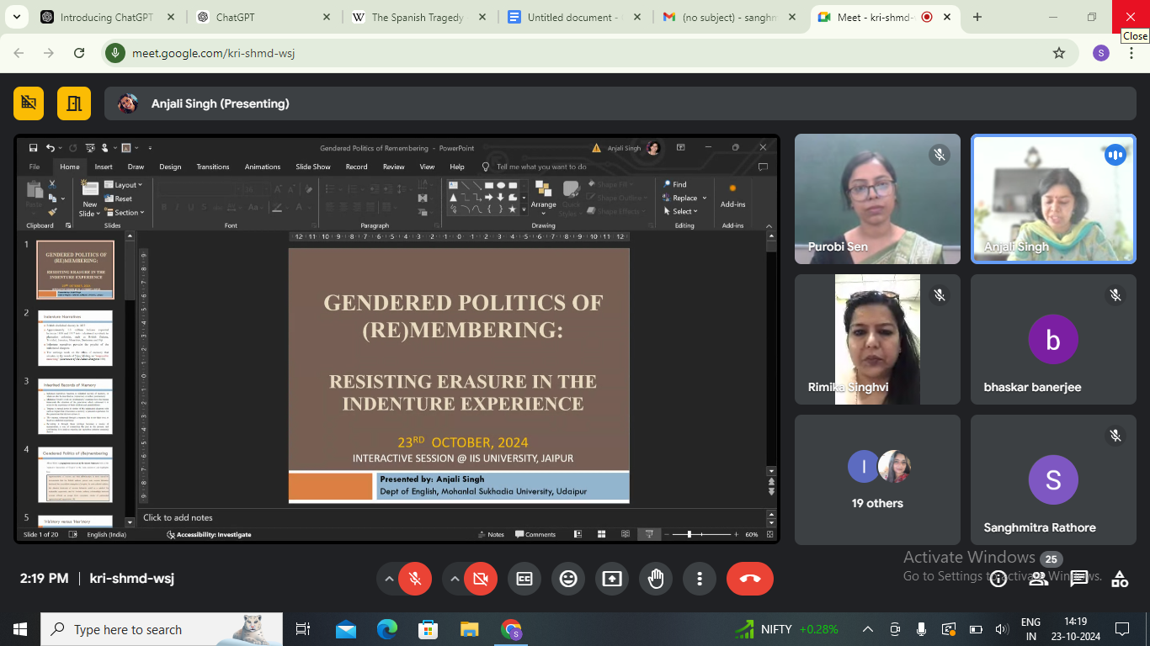Open the emoji reactions button

568,579
